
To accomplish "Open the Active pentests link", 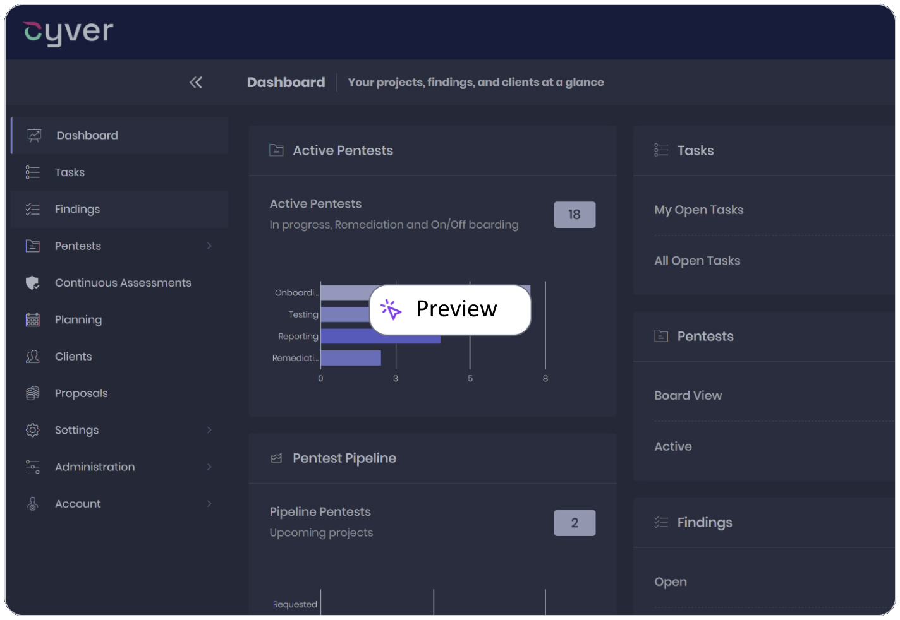I will point(673,446).
